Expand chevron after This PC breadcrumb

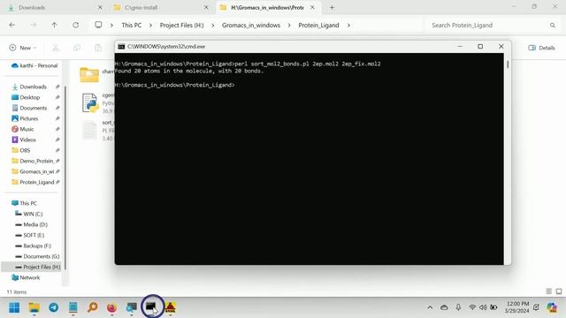click(x=150, y=26)
